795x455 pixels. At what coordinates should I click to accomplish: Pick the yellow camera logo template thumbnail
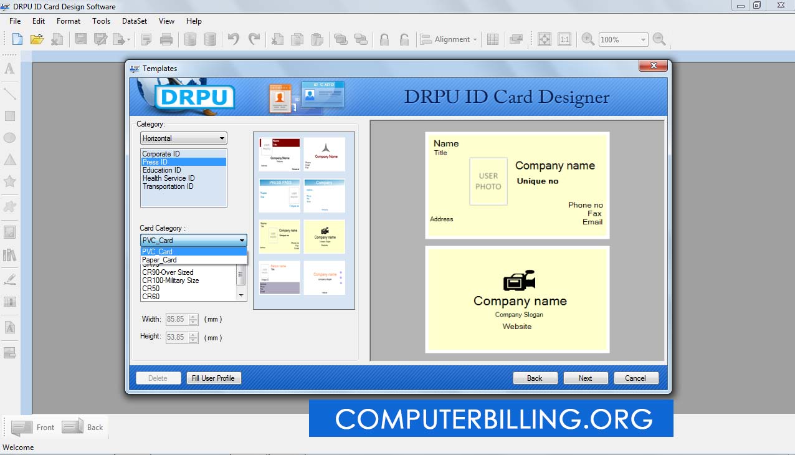coord(325,237)
